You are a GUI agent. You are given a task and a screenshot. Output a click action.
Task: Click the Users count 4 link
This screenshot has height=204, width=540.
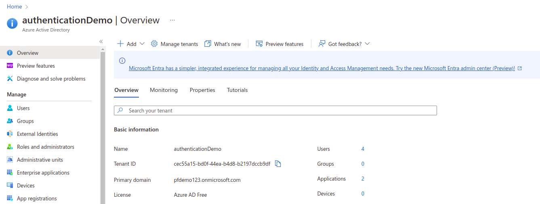coord(363,149)
